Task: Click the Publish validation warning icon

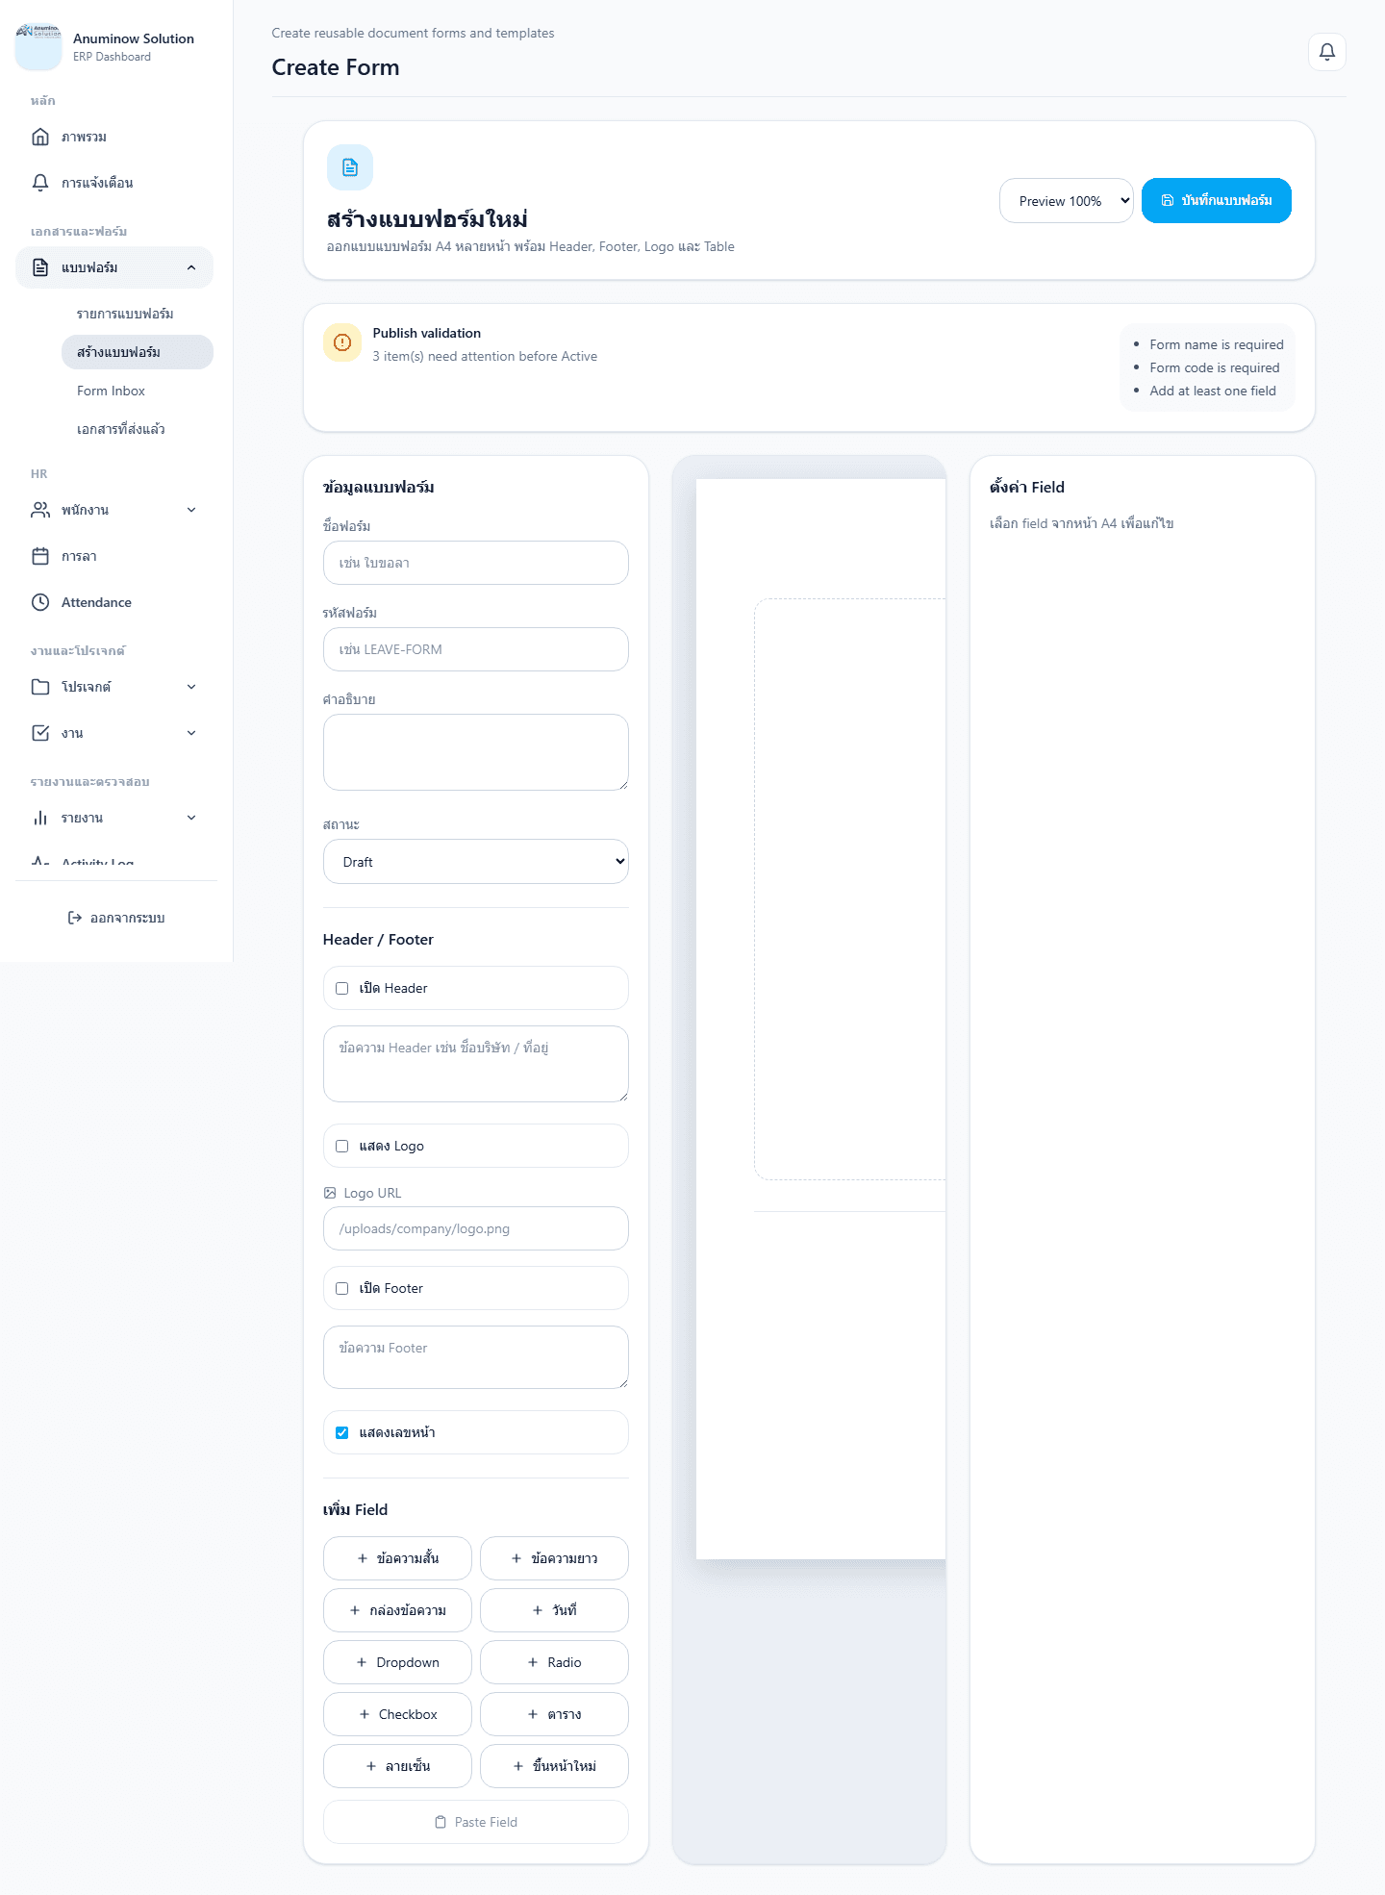Action: point(342,342)
